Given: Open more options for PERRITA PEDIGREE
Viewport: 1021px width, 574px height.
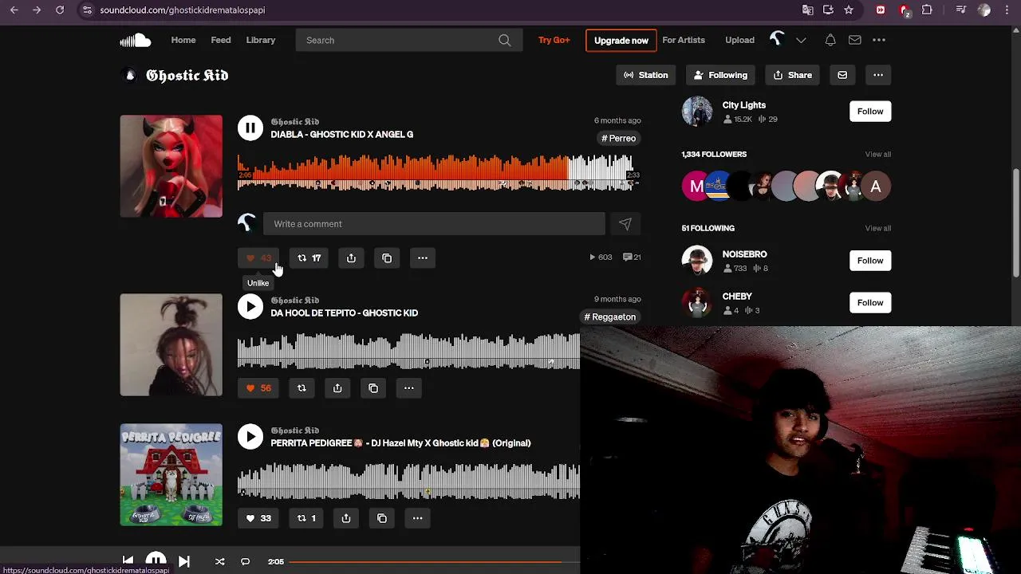Looking at the screenshot, I should 417,518.
